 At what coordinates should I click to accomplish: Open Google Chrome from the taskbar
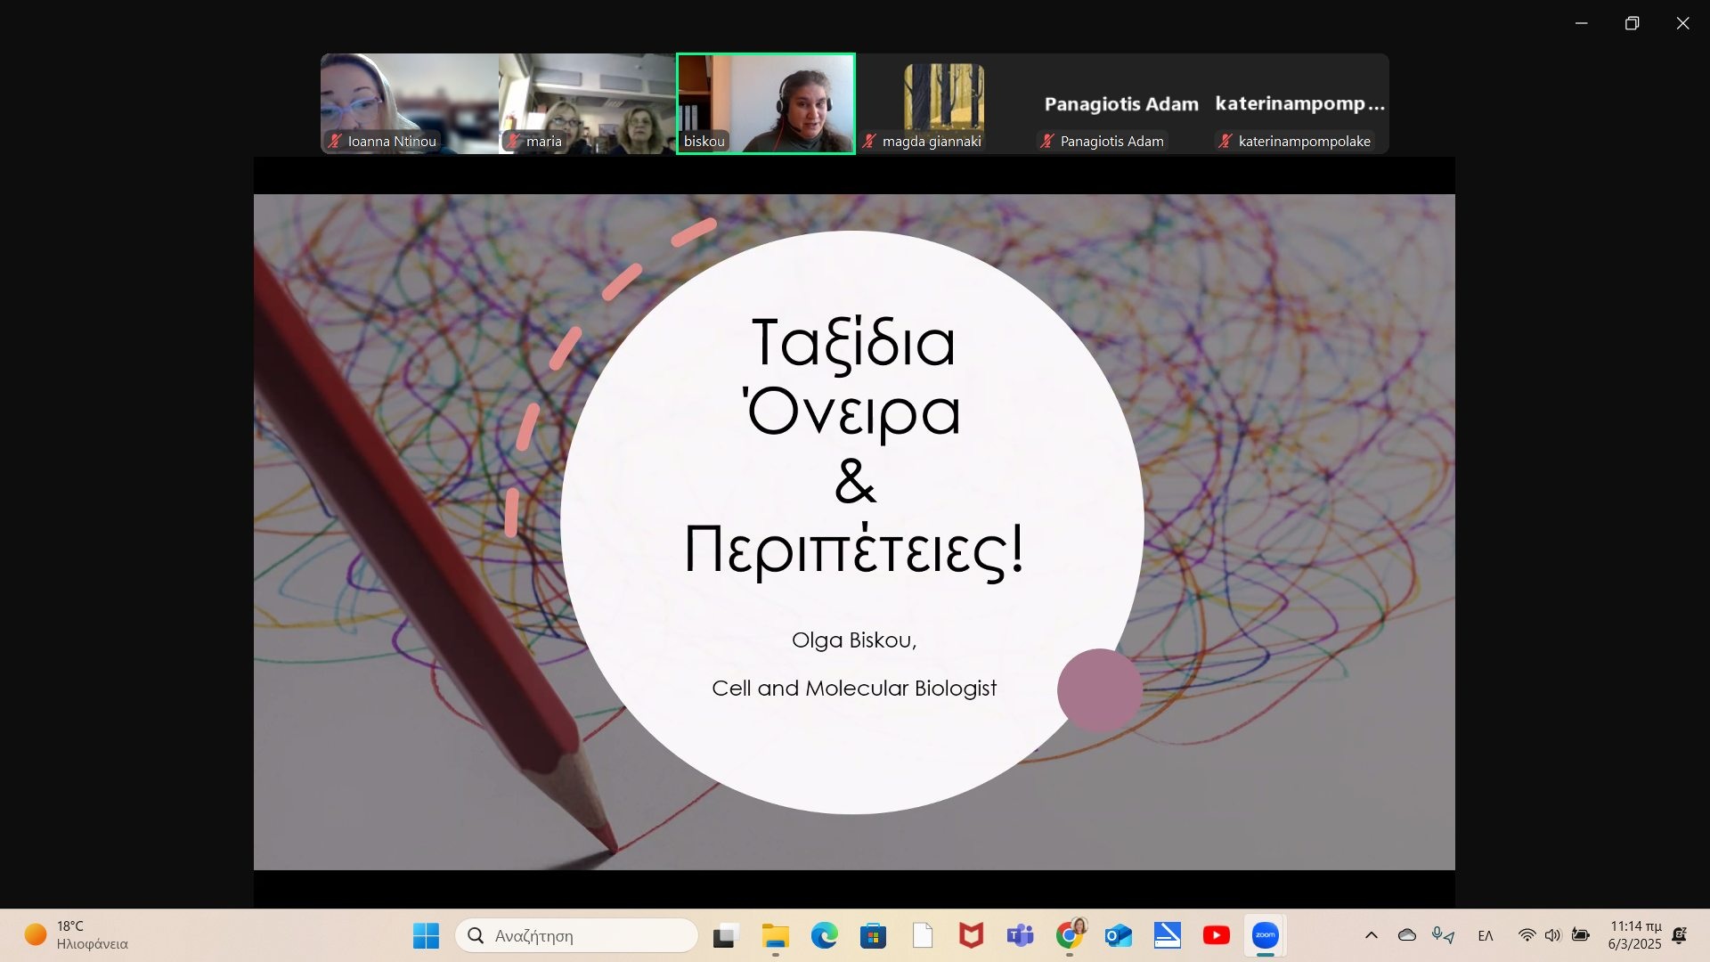(x=1070, y=935)
